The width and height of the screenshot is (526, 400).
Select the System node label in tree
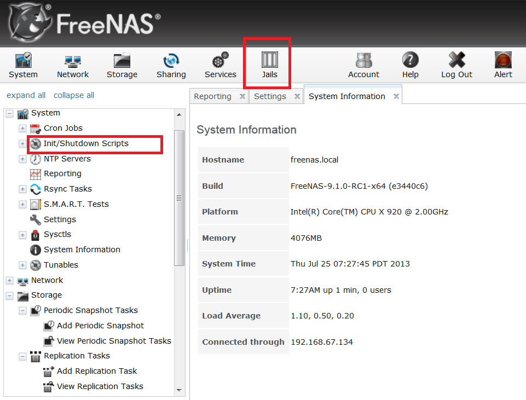[45, 113]
